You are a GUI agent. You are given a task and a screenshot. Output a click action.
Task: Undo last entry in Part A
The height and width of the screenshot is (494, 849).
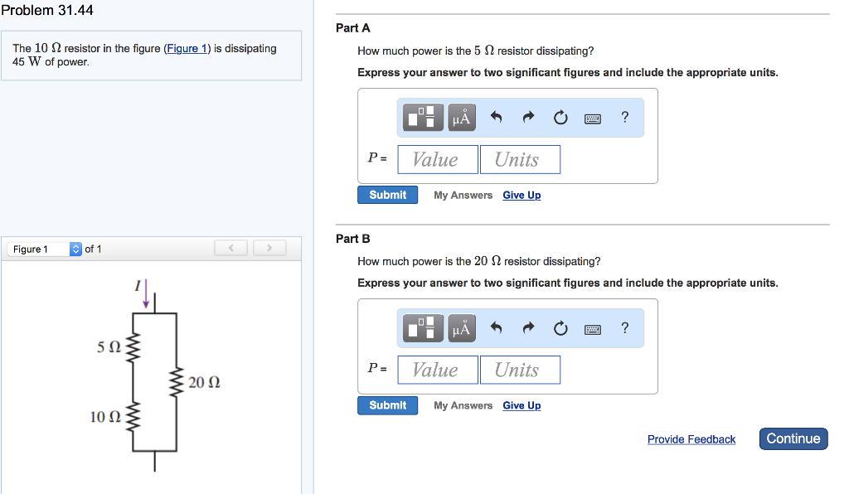(496, 117)
